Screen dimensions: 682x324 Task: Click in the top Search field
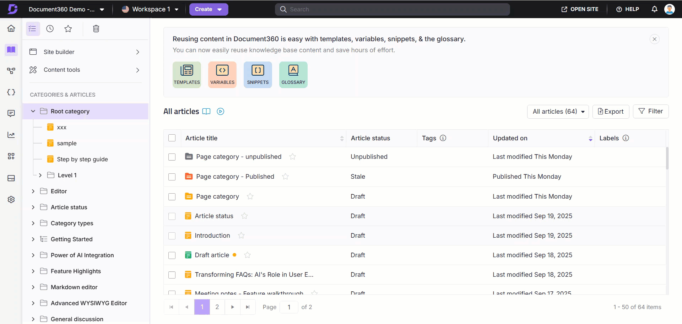coord(392,9)
